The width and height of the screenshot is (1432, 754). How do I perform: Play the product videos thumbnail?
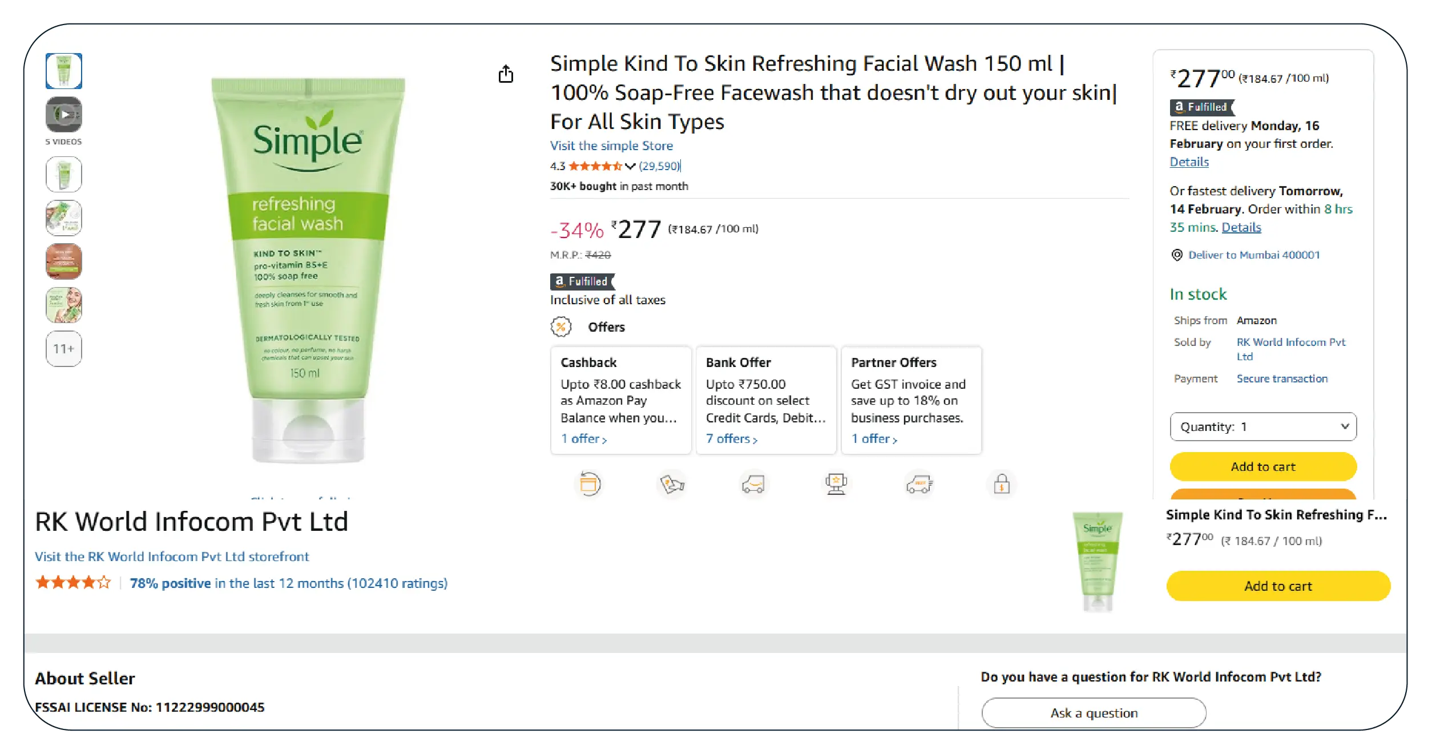pyautogui.click(x=64, y=115)
